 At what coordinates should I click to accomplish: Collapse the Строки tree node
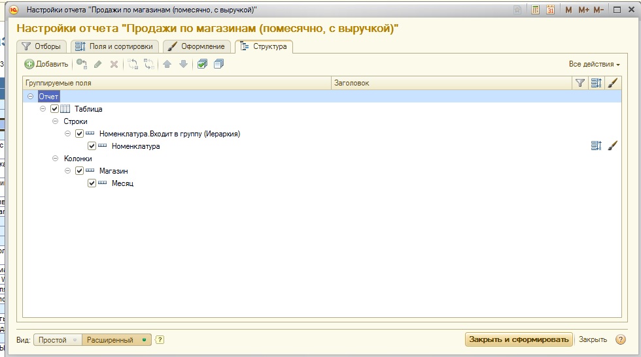[55, 121]
